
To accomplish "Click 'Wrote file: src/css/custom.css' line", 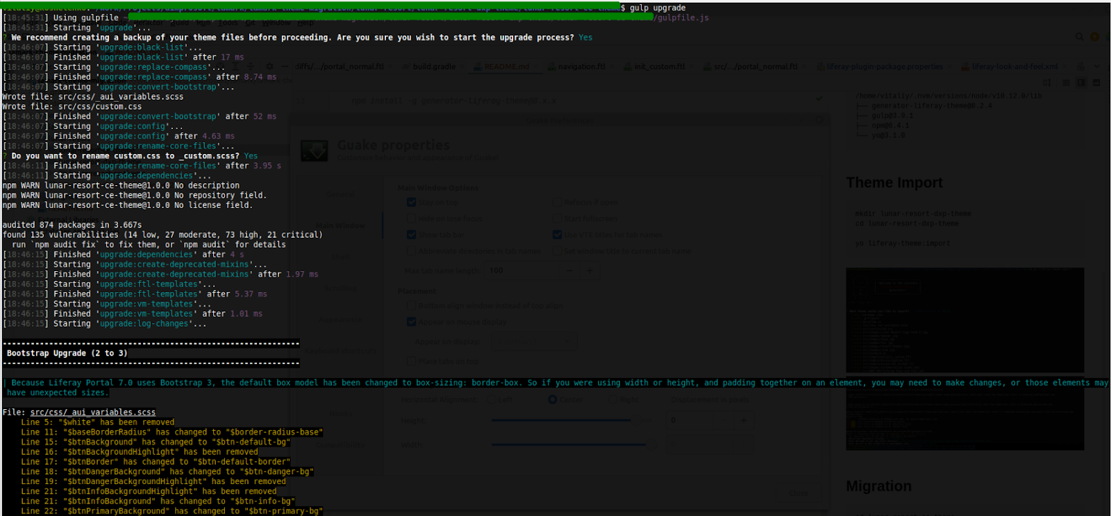I will (72, 106).
